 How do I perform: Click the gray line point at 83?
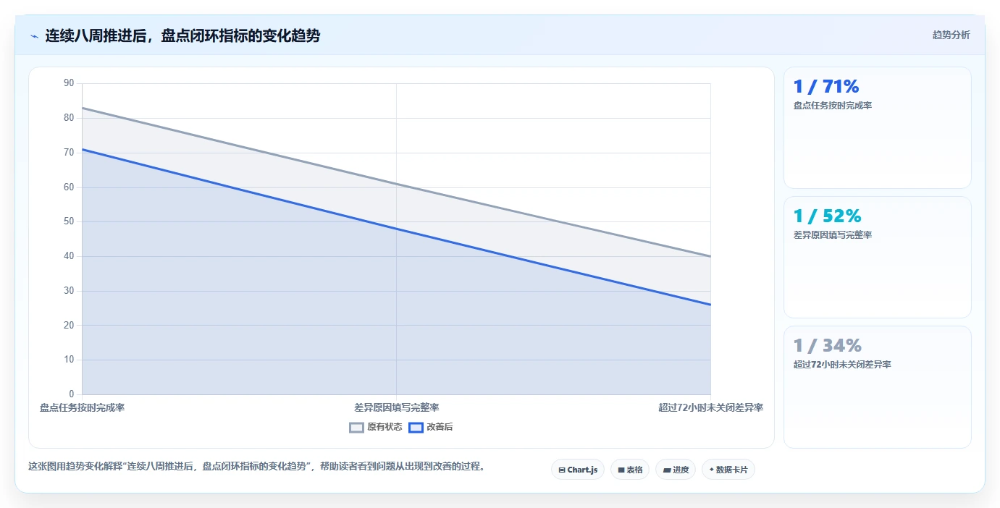[83, 108]
